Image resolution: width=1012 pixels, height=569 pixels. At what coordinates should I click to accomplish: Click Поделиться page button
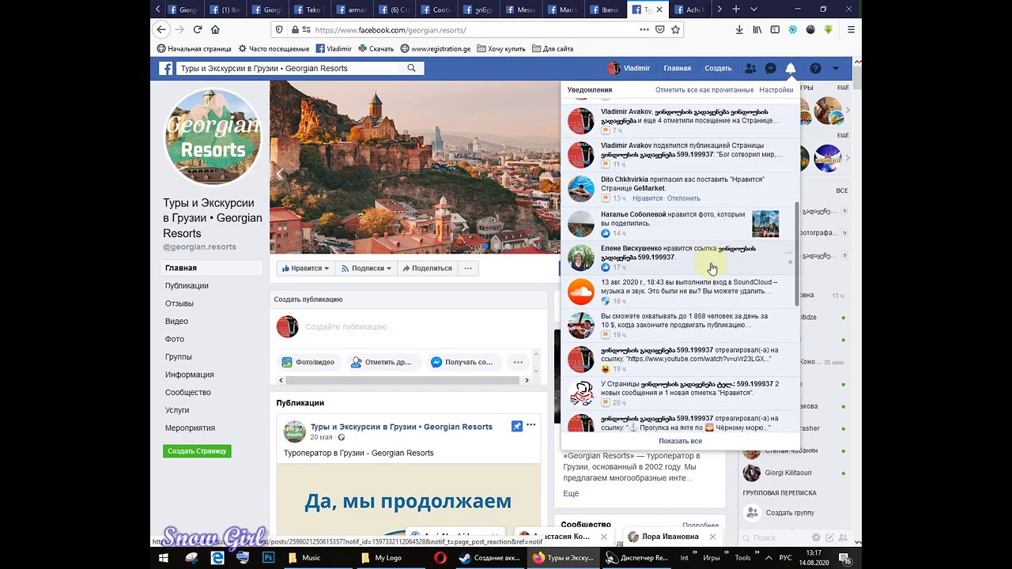(426, 269)
